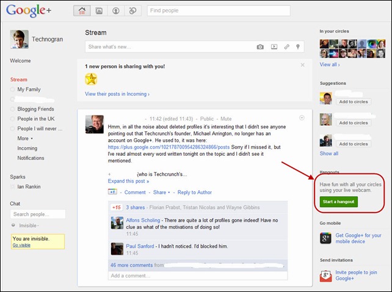Open the Circles toolbar icon
This screenshot has width=392, height=292.
(132, 11)
